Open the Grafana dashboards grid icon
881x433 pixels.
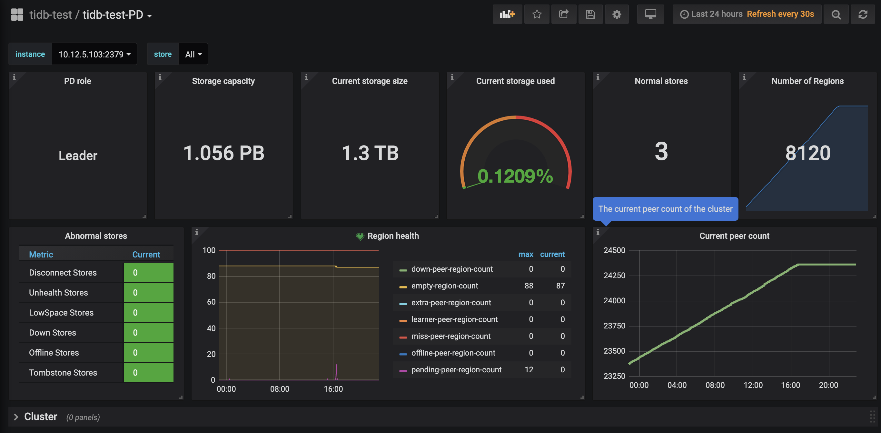(x=17, y=15)
